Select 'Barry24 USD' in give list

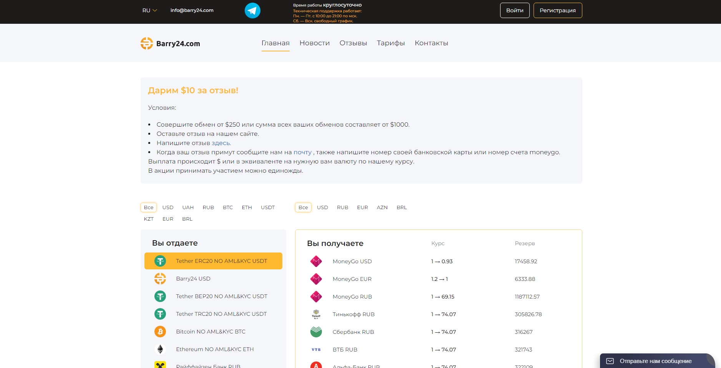click(213, 279)
